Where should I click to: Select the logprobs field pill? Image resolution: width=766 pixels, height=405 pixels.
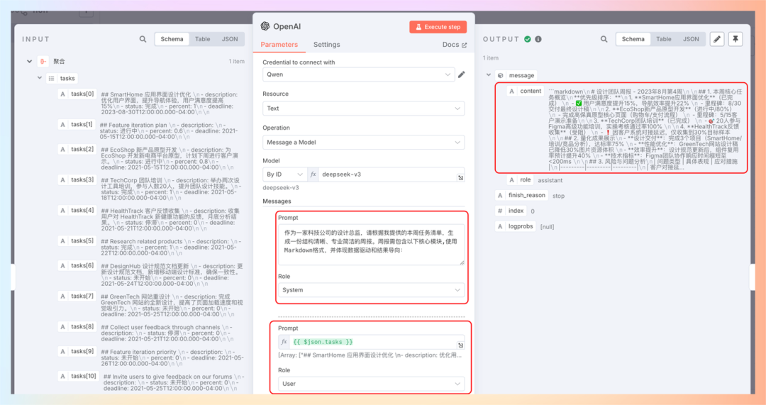coord(515,226)
